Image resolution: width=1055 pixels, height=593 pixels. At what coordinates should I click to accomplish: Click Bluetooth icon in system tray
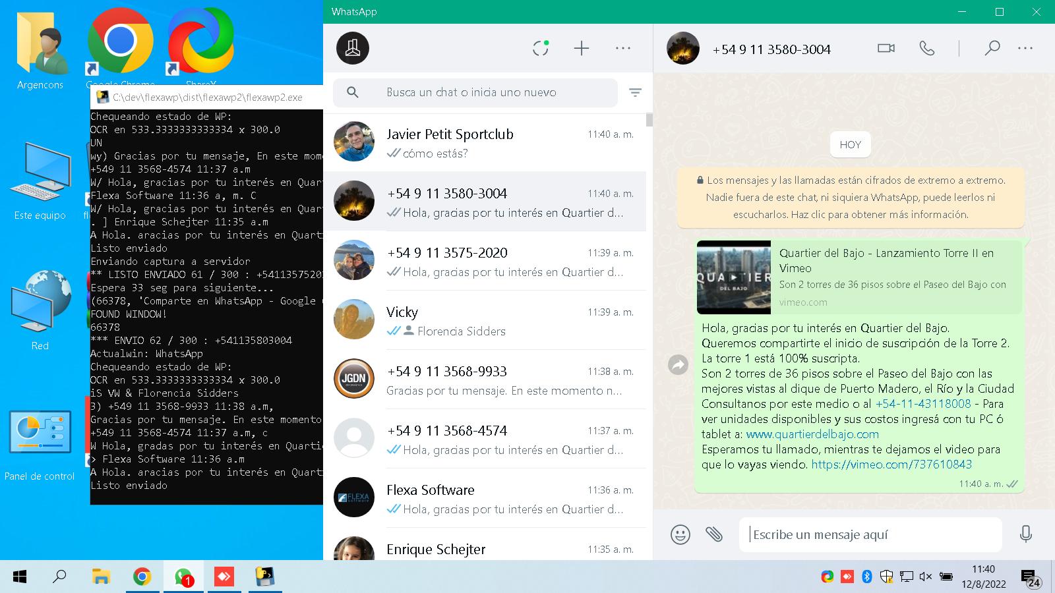pos(867,577)
